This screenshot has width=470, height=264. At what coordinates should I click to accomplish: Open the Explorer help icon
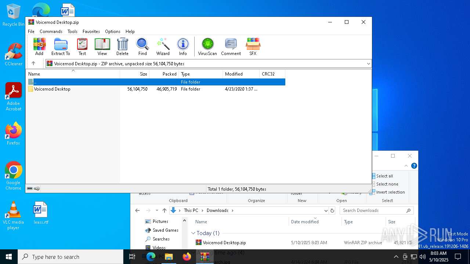click(x=414, y=166)
